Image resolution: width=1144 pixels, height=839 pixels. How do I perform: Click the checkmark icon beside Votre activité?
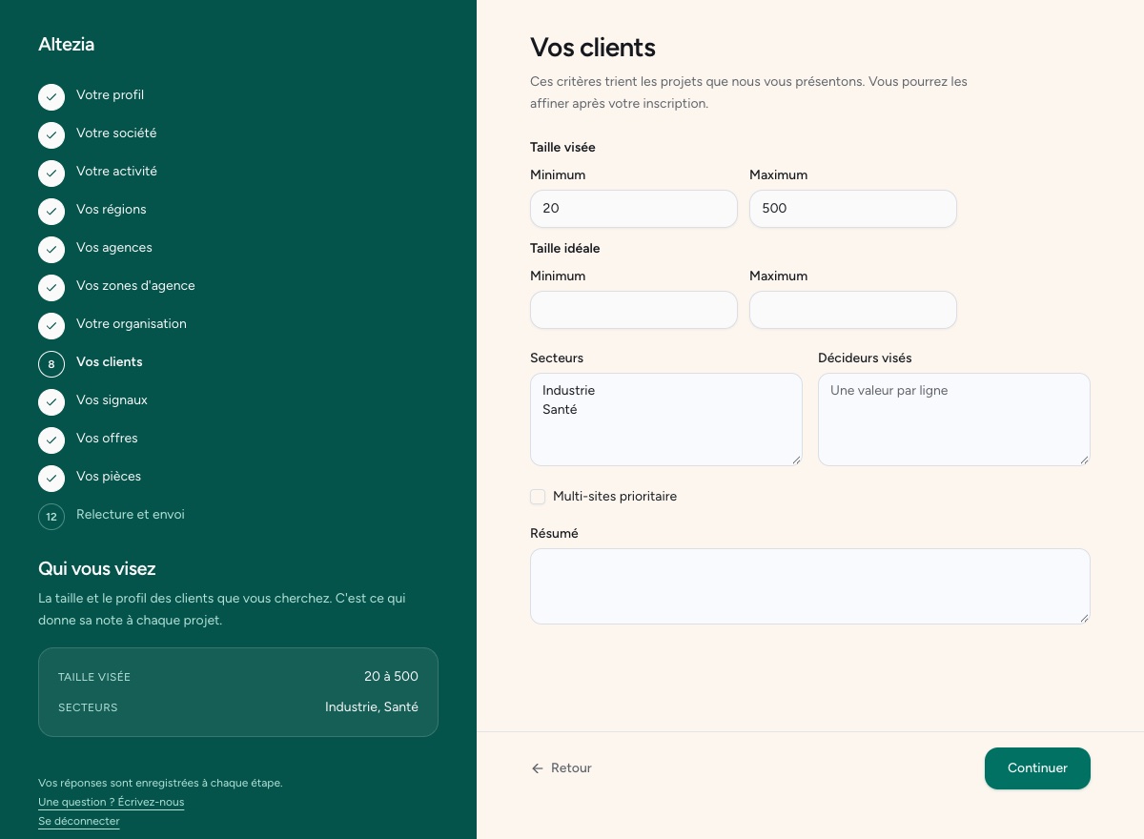click(x=51, y=174)
